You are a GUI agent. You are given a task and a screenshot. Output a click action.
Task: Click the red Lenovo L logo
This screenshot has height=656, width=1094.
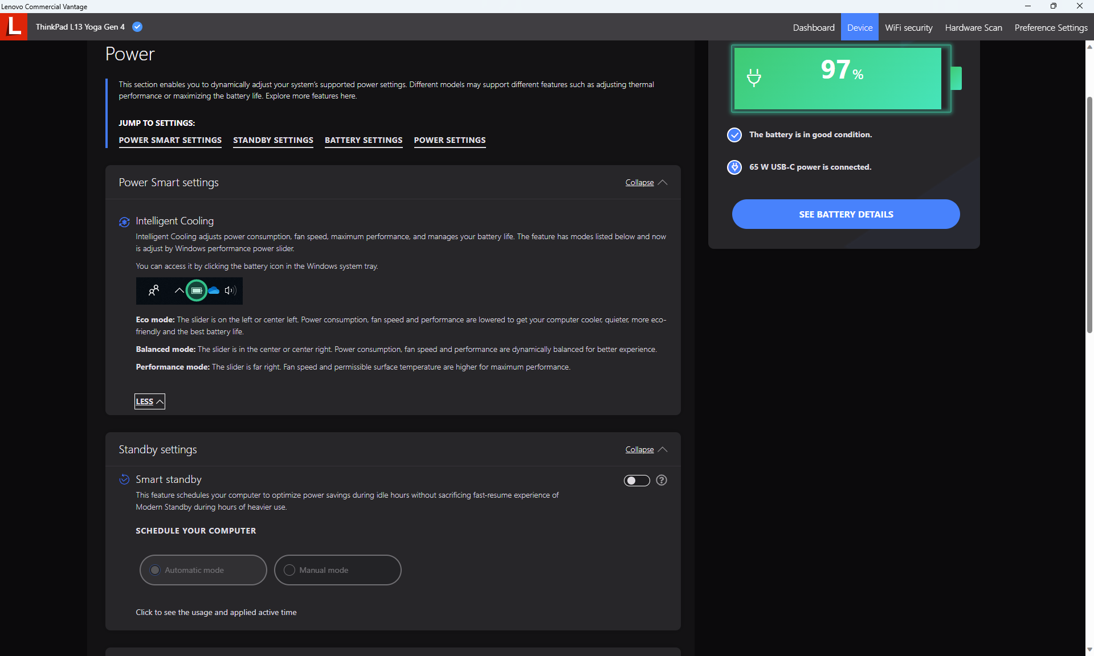(x=14, y=27)
